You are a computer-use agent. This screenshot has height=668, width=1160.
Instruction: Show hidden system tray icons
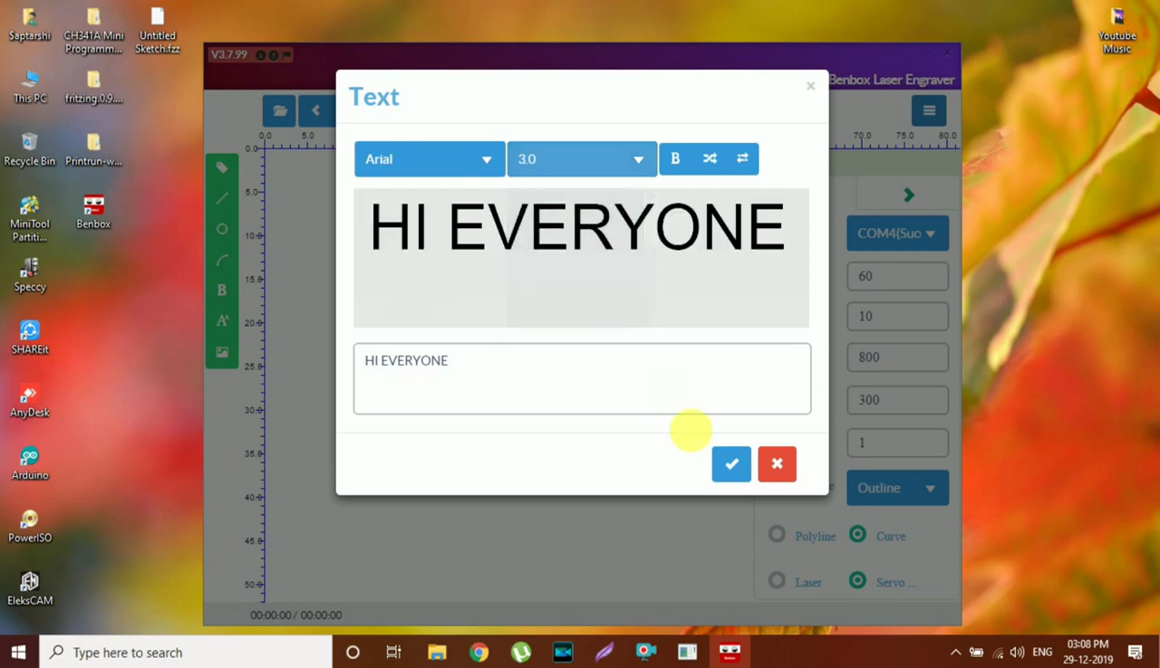pos(955,652)
